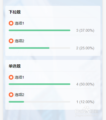The width and height of the screenshot is (106, 120).
Task: Select 选项1 radio icon under 单选题
Action: (11, 77)
